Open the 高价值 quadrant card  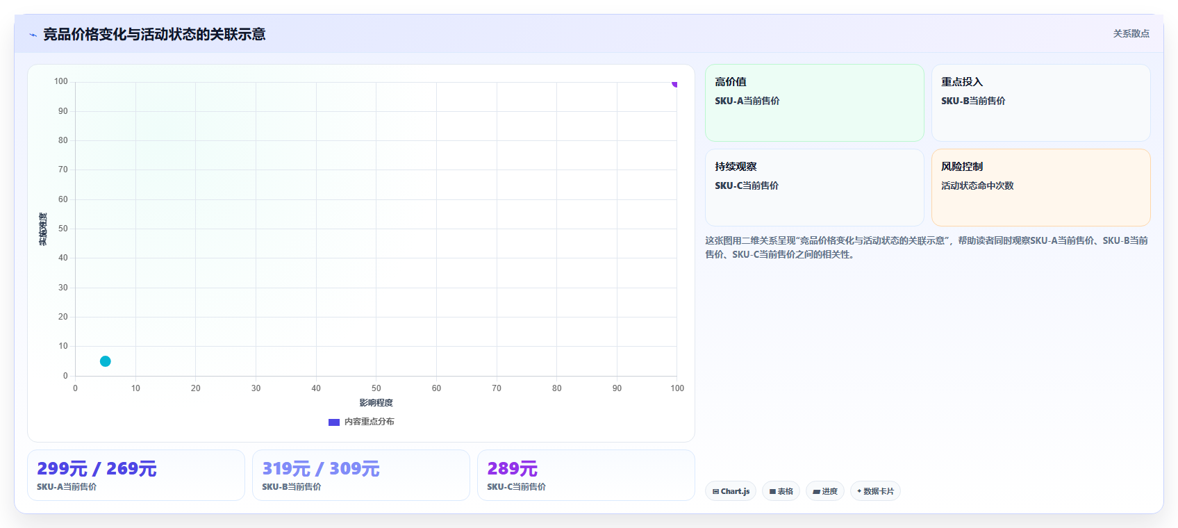[815, 103]
